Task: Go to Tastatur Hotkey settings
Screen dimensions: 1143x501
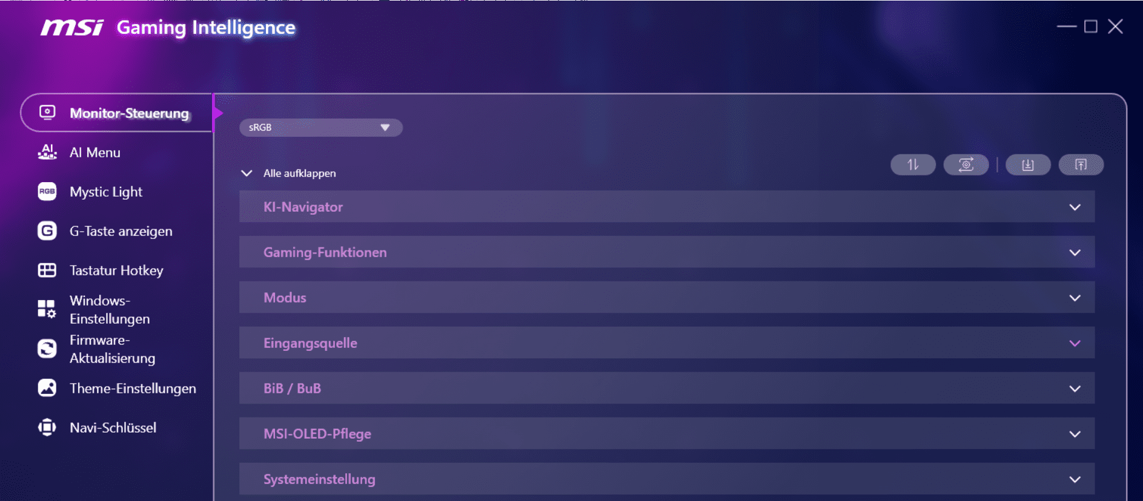Action: point(116,270)
